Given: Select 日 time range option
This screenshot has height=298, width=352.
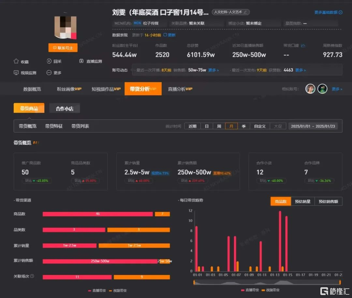Looking at the screenshot, I should point(207,126).
